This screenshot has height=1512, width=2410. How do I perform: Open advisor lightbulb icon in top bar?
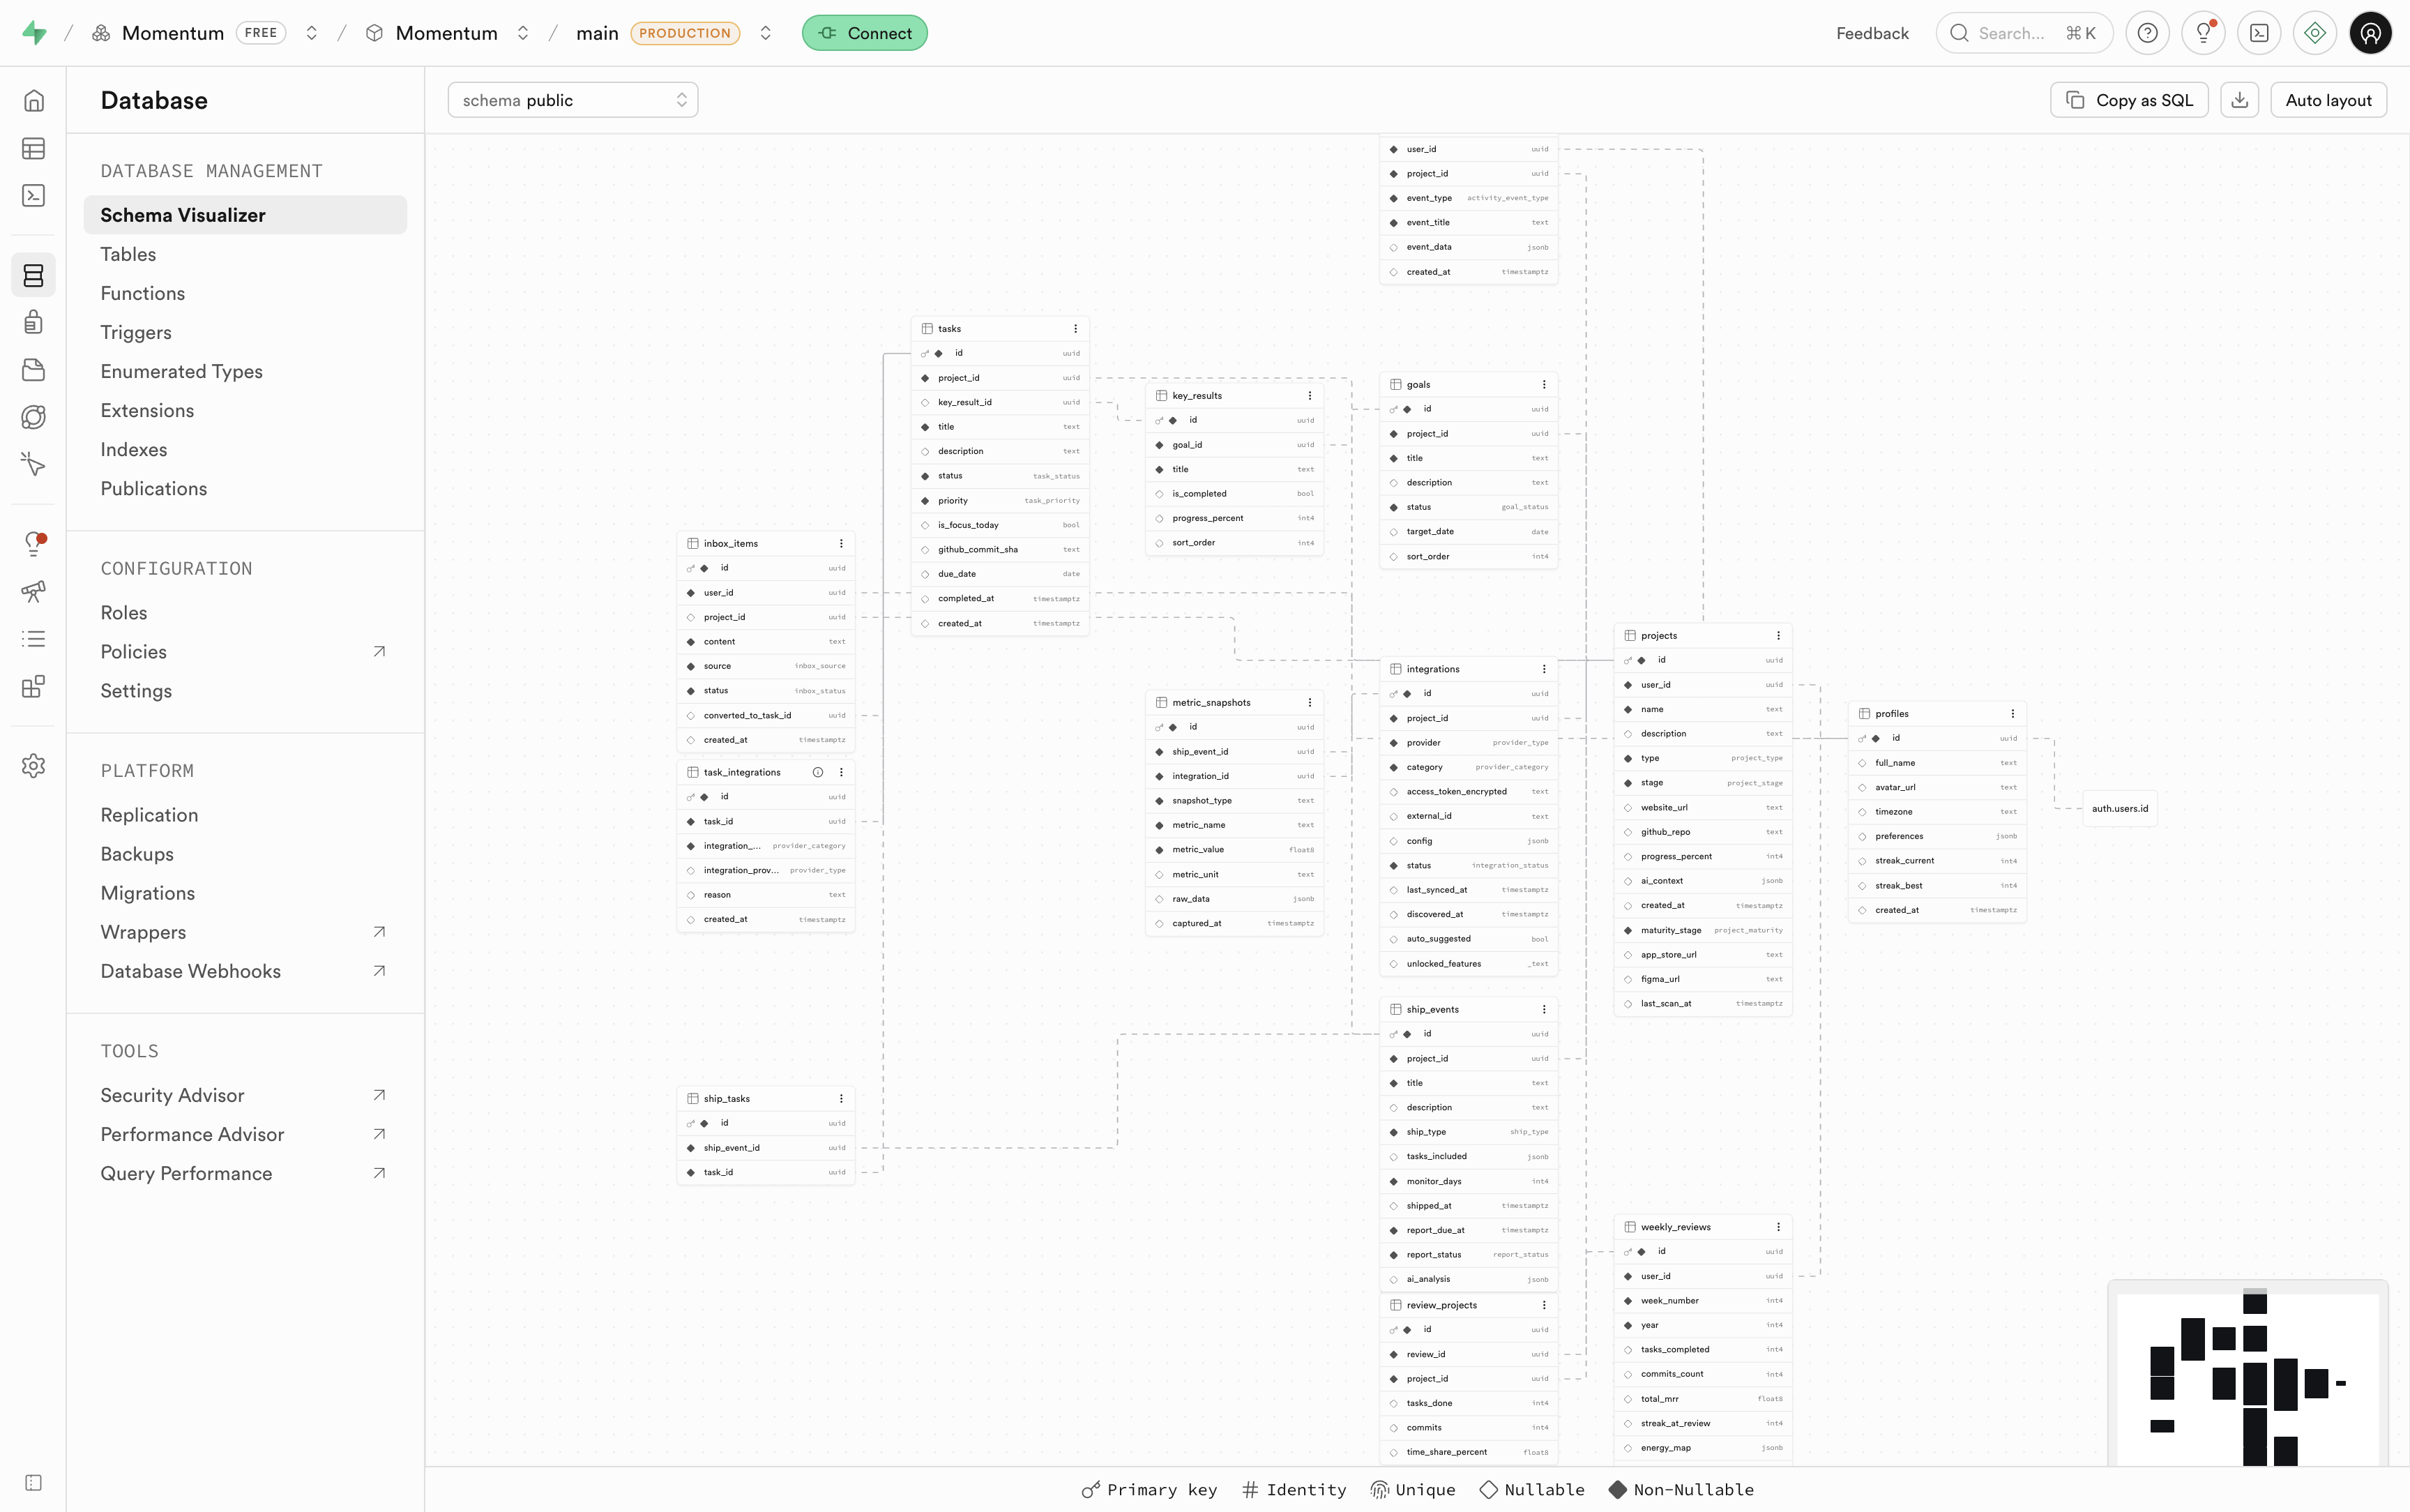(x=2203, y=33)
